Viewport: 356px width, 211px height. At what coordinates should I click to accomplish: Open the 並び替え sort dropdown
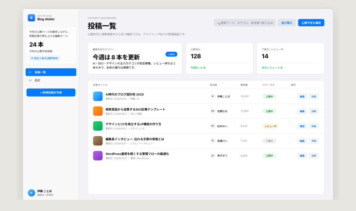click(287, 23)
